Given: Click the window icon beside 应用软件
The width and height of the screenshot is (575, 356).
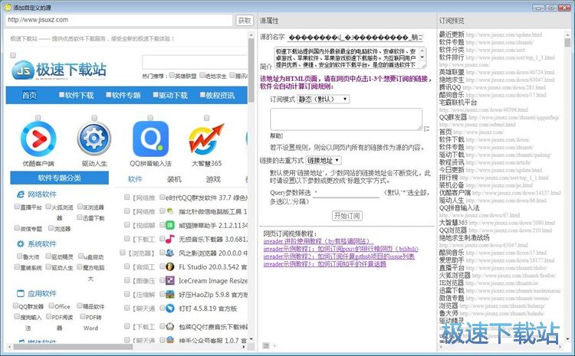Looking at the screenshot, I should click(21, 293).
